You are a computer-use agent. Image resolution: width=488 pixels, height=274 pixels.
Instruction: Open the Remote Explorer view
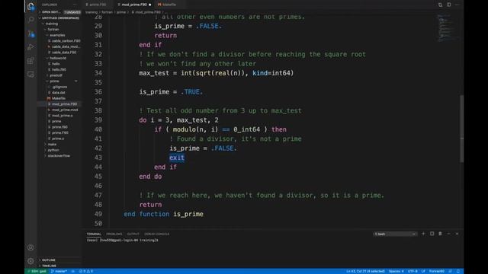30,75
